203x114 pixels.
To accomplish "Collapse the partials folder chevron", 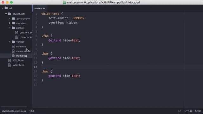I will [x=10, y=28].
